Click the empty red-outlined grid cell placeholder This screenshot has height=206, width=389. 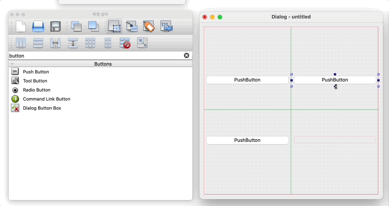pyautogui.click(x=335, y=140)
